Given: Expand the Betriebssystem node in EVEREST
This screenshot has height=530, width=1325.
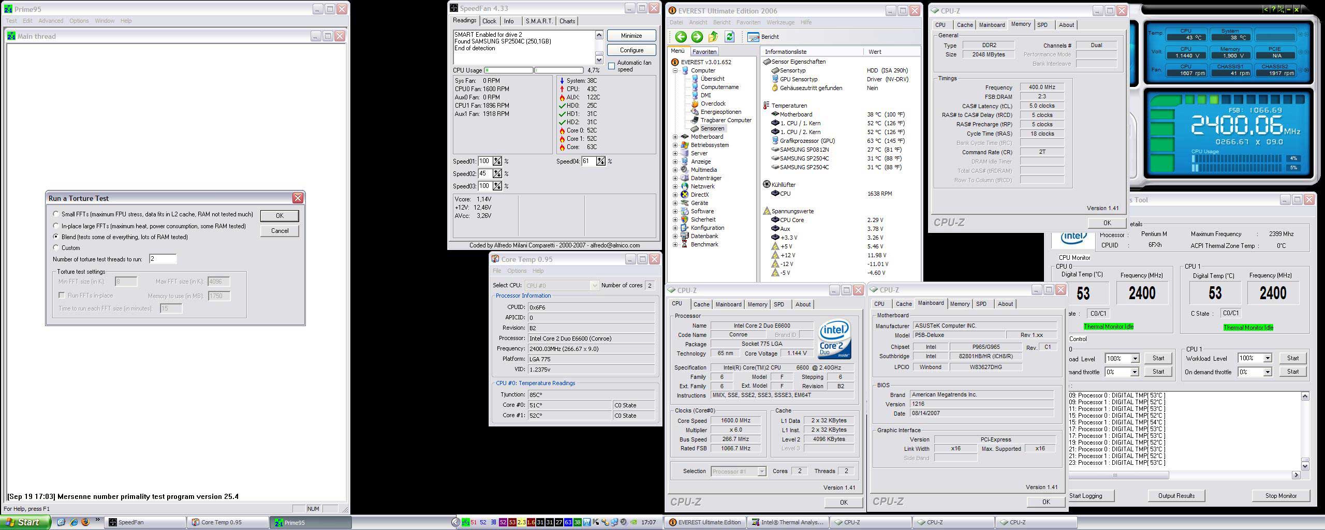Looking at the screenshot, I should point(675,145).
